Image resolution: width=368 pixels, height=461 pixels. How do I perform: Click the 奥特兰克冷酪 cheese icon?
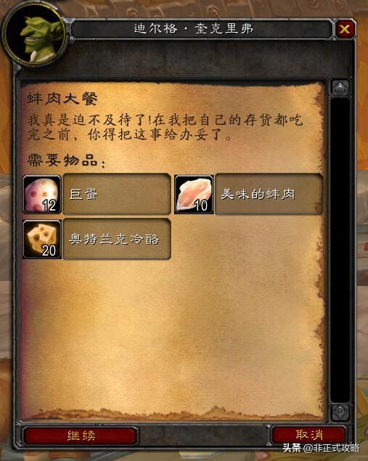click(x=42, y=240)
